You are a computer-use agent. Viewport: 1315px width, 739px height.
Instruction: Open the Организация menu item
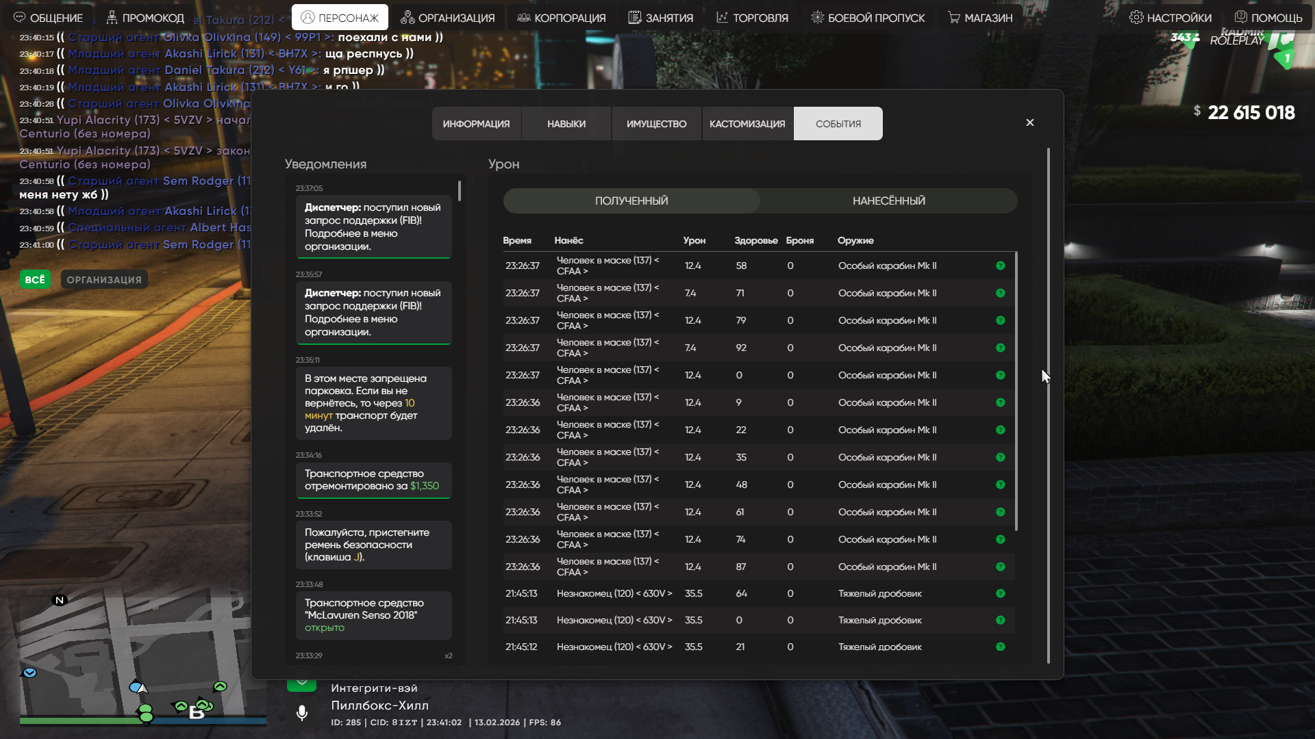(x=448, y=18)
